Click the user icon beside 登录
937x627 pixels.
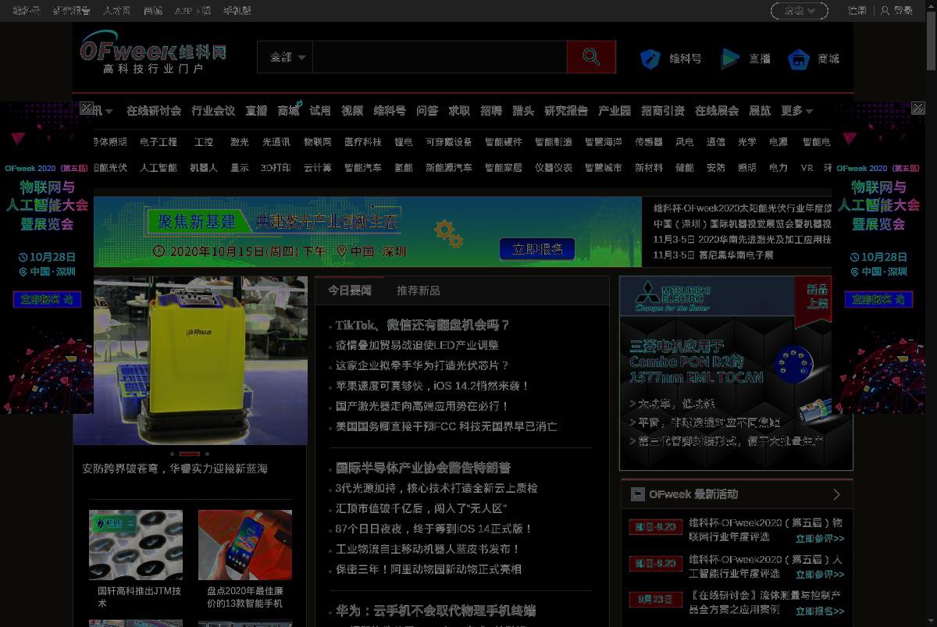885,11
